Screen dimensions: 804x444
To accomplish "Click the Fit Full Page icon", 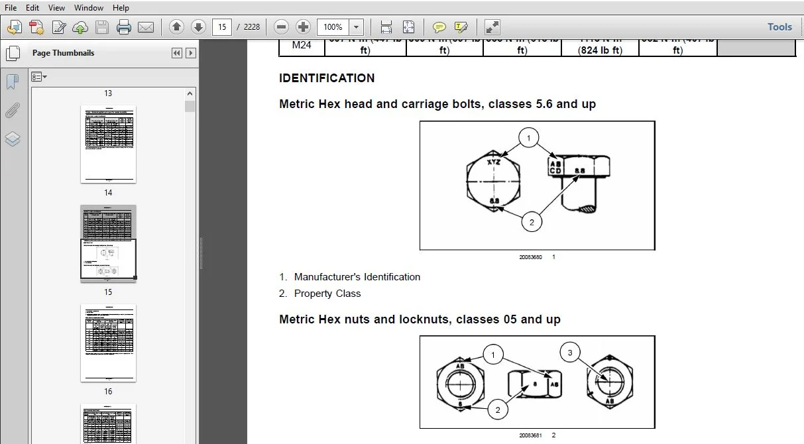I will [408, 27].
